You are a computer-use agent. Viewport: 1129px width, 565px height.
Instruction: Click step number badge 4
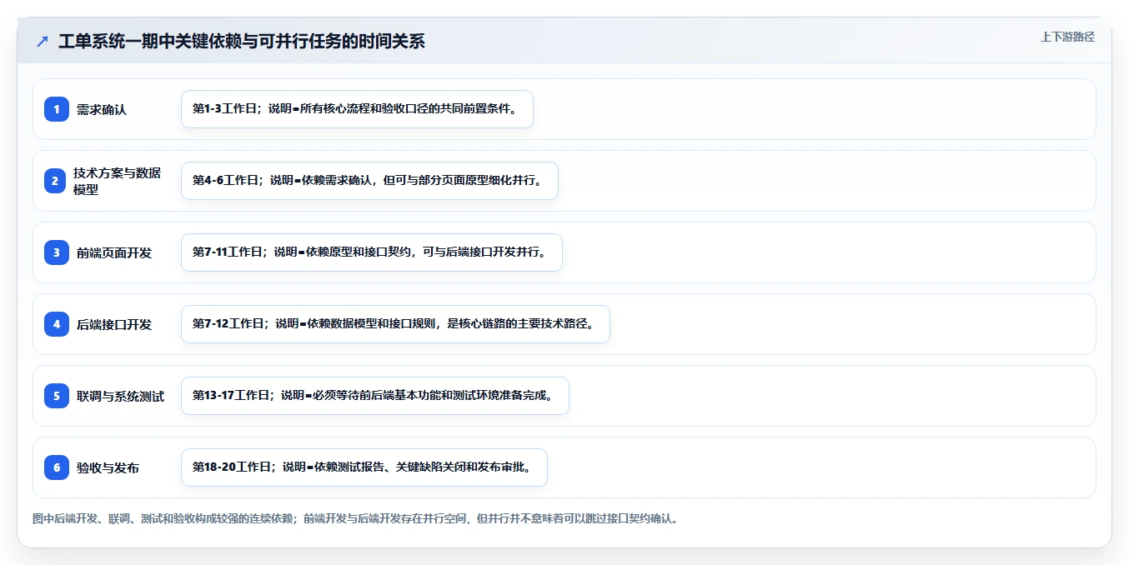coord(57,324)
